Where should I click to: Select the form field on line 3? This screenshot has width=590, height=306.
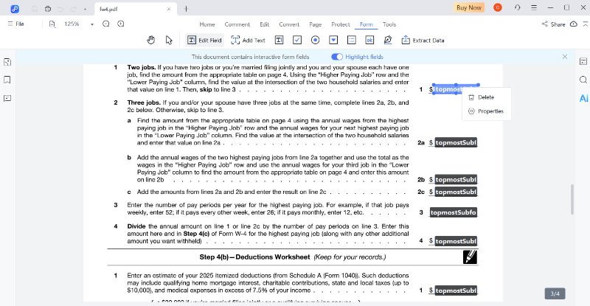(x=454, y=212)
